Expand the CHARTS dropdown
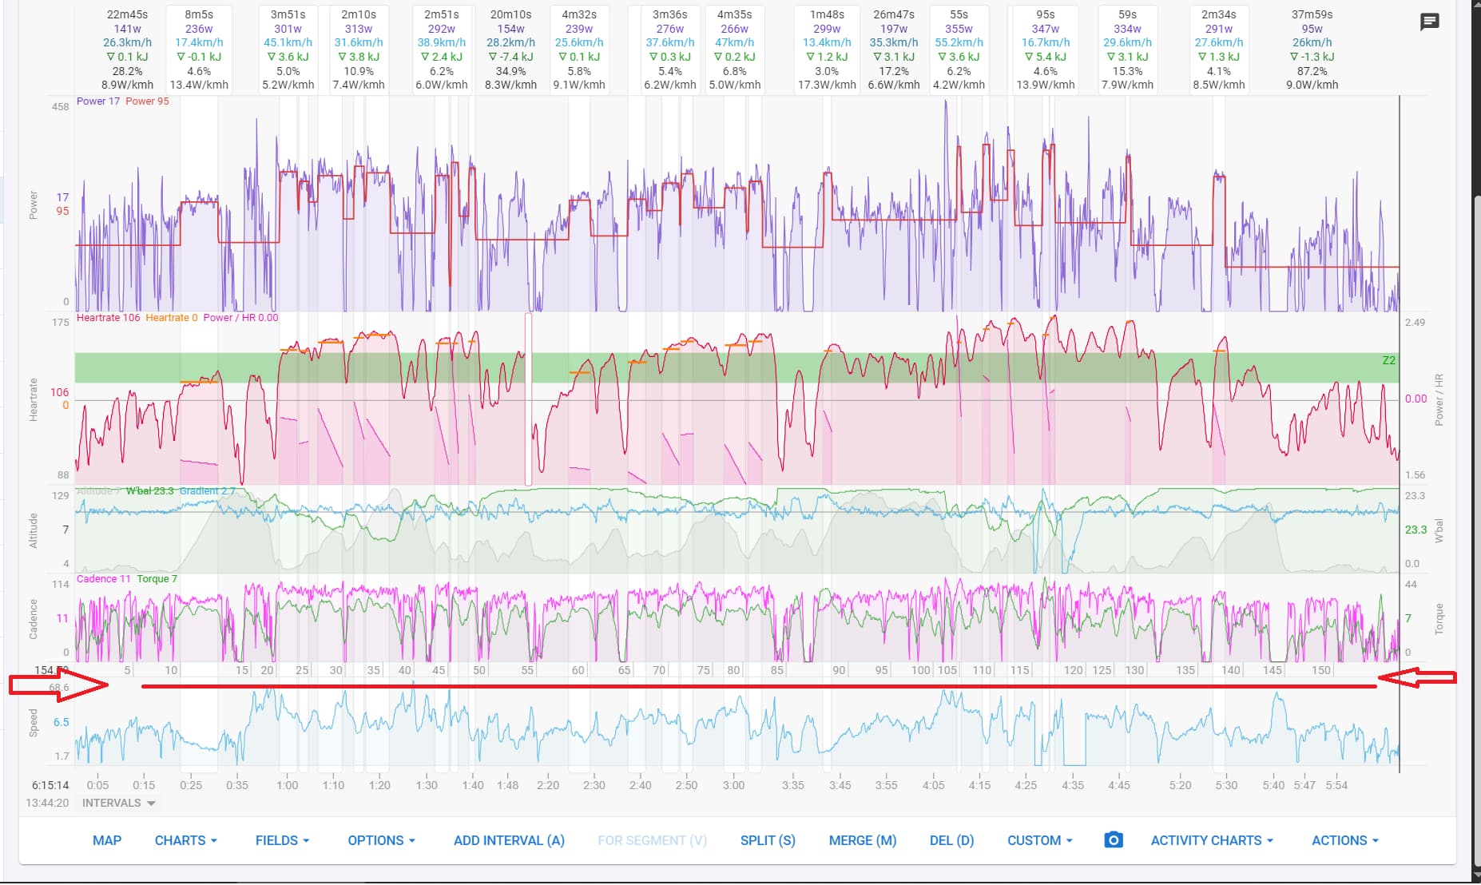The image size is (1481, 885). pos(185,840)
